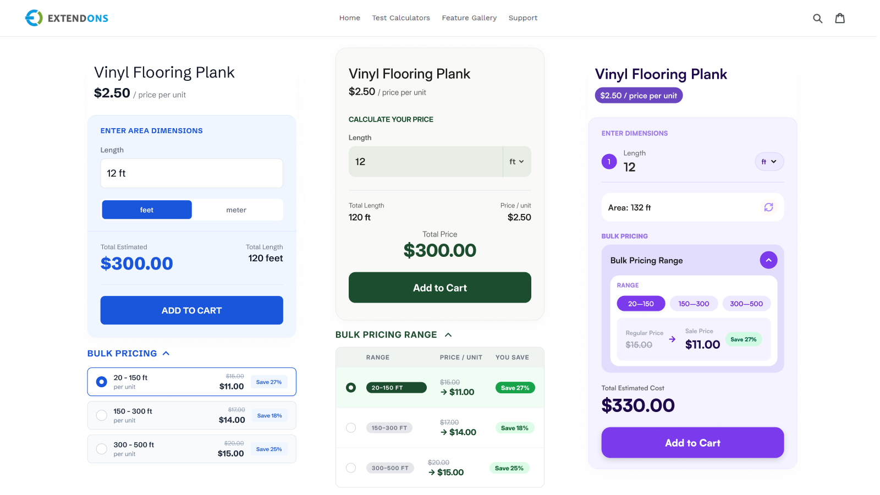Click the Save 27% badge in green table row
The height and width of the screenshot is (495, 880).
coord(515,388)
